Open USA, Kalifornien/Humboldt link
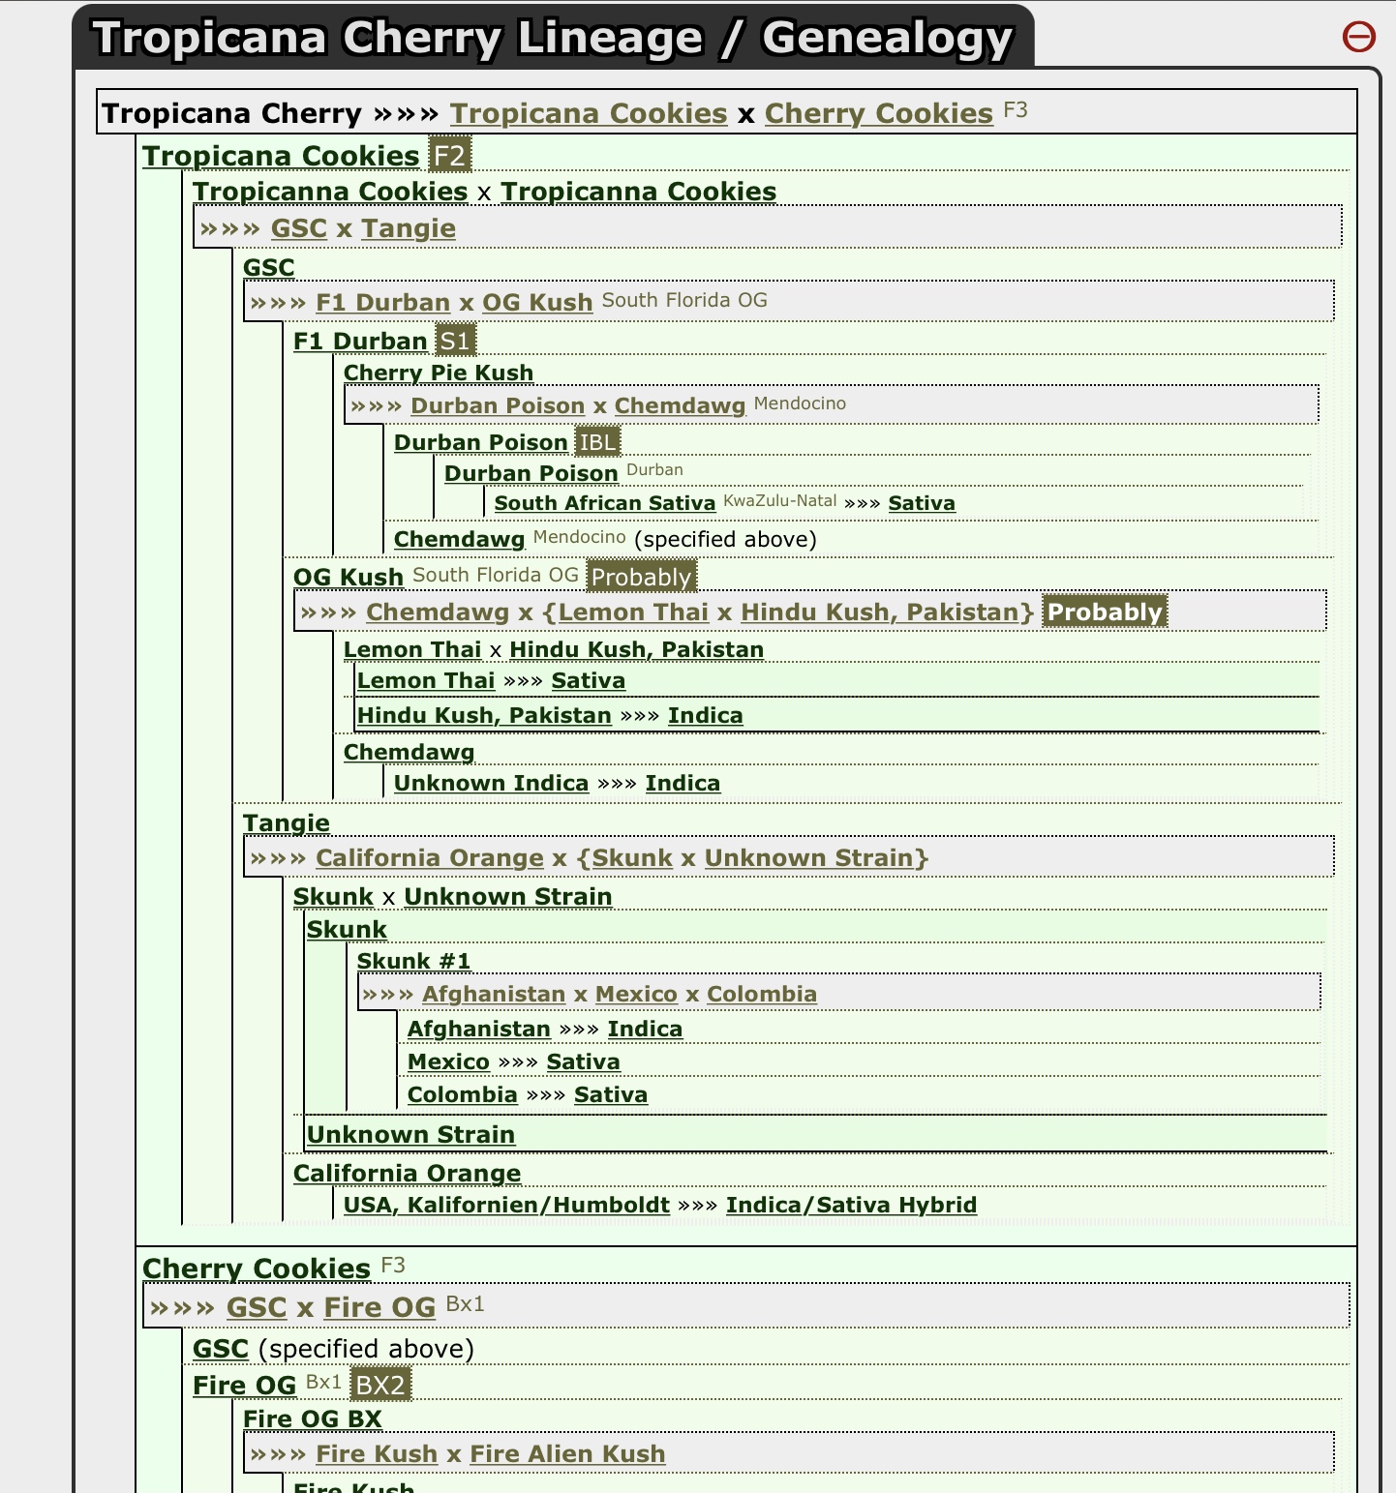The image size is (1396, 1493). pos(506,1206)
